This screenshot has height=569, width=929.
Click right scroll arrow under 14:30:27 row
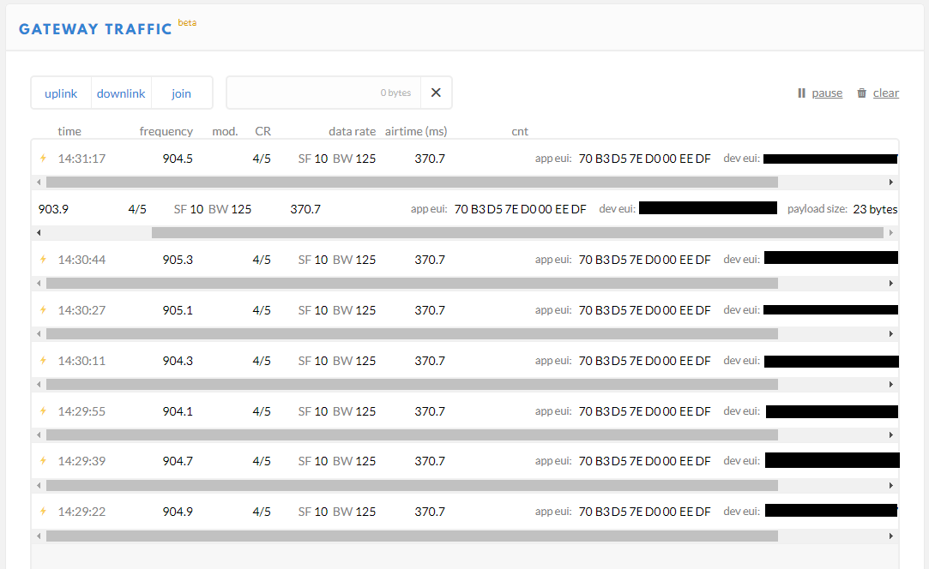891,334
